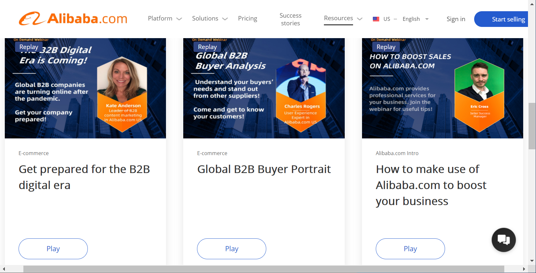Screen dimensions: 536x273
Task: Select the English language label
Action: 411,19
